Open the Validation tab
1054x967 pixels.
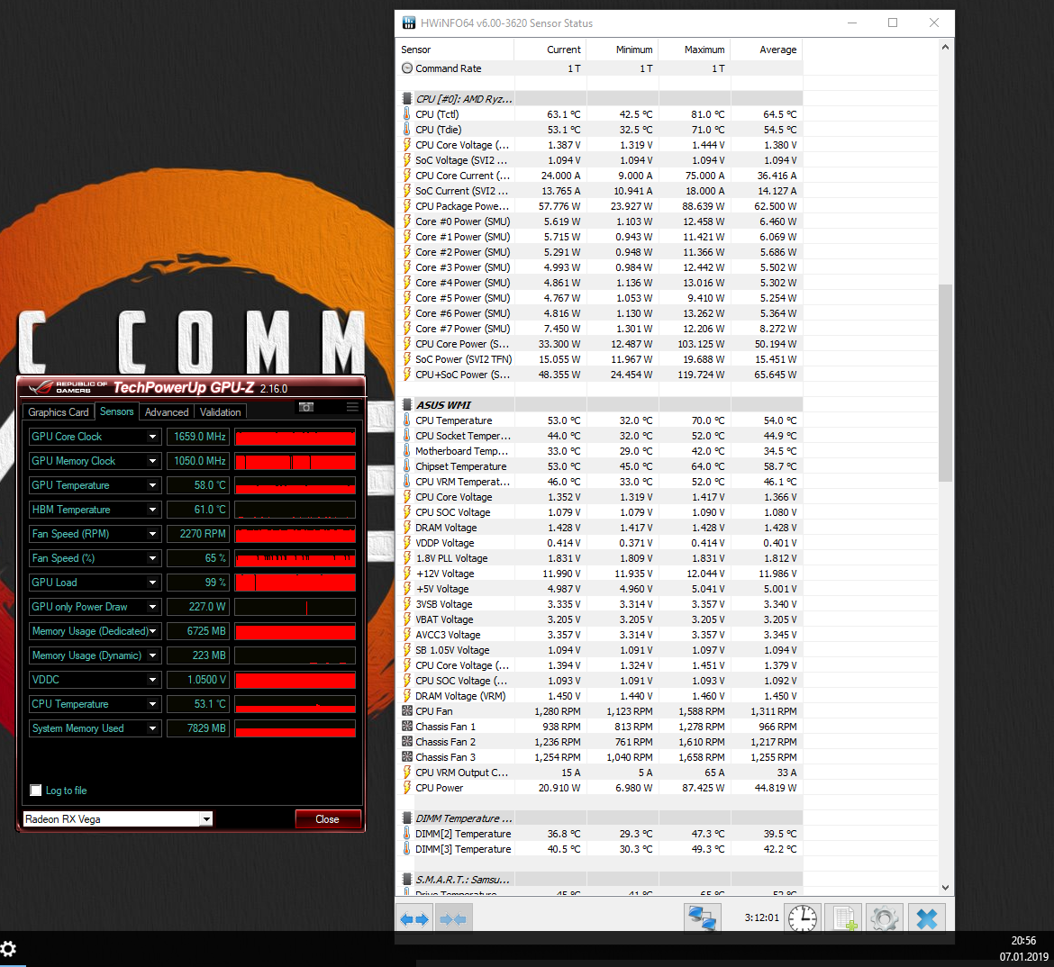[x=220, y=412]
